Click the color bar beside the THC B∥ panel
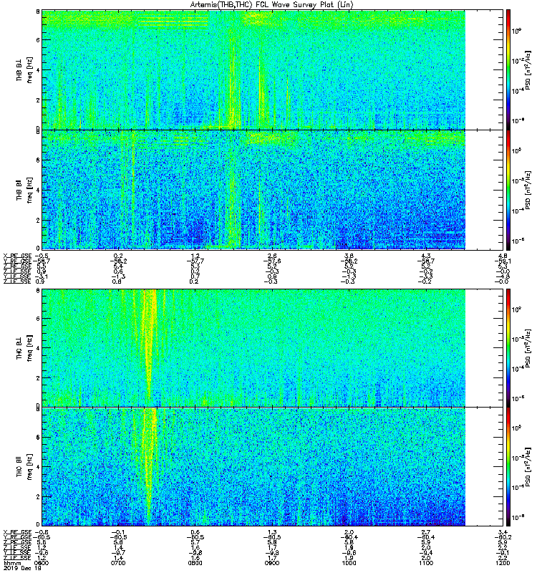Viewport: 537px width, 573px height. (x=508, y=467)
